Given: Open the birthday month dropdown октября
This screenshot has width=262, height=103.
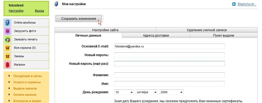Looking at the screenshot, I should tap(147, 92).
